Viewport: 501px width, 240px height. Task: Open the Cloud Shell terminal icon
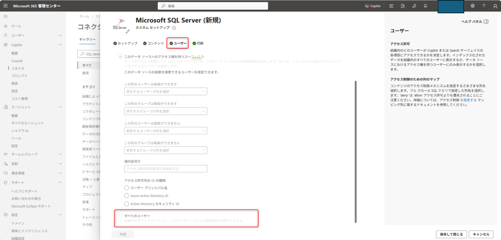tap(392, 6)
